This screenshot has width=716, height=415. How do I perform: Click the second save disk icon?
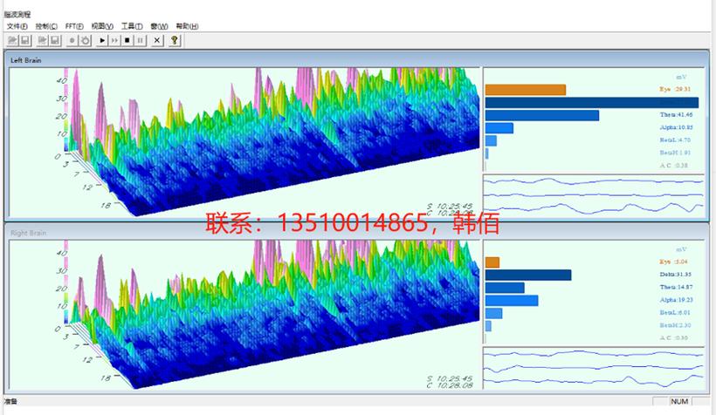click(55, 41)
